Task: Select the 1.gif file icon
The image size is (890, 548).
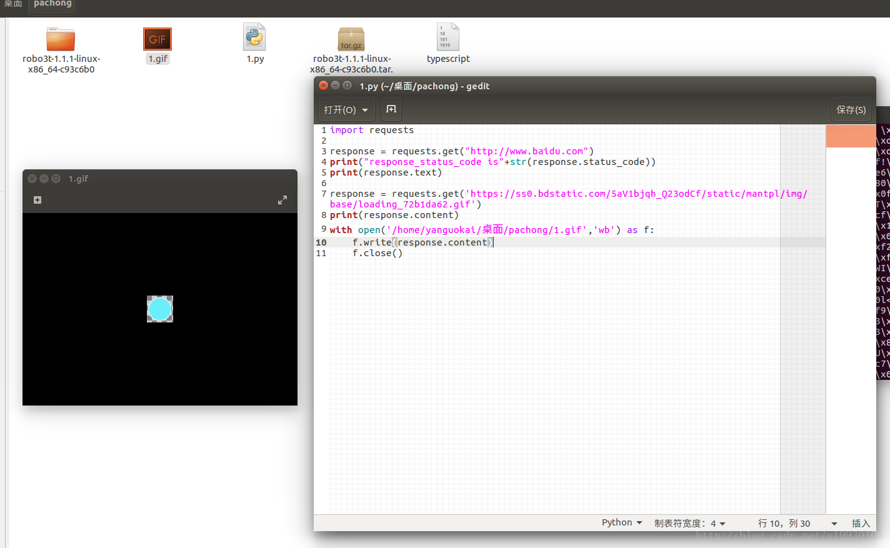Action: (x=157, y=39)
